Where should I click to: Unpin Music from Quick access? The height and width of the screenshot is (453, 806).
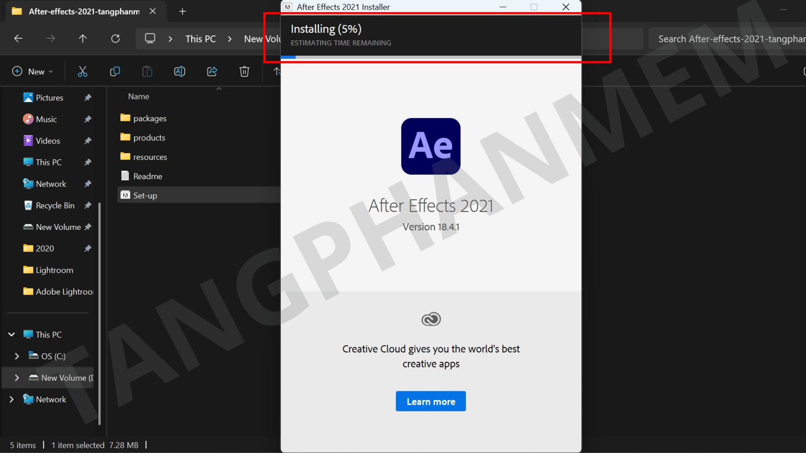click(x=88, y=119)
